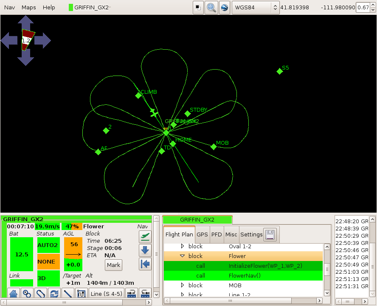Click the STDBY waypoint diamond

pos(188,113)
